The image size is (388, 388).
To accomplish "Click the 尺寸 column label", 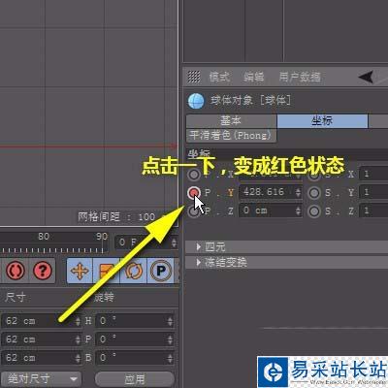I will 16,297.
